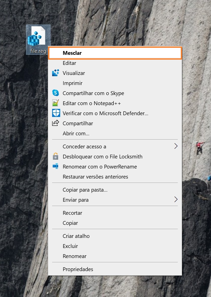Image resolution: width=211 pixels, height=297 pixels.
Task: Choose Restaurar versões anteriores
Action: (x=95, y=177)
